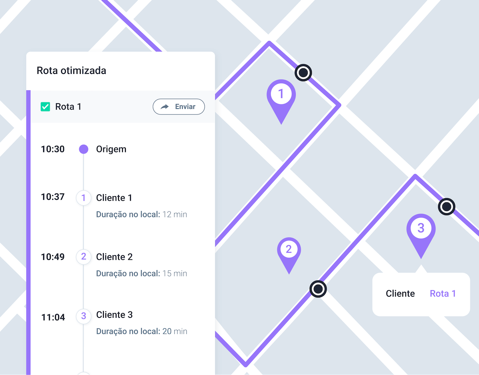Click the 11:04 arrival time
479x375 pixels.
pyautogui.click(x=53, y=317)
